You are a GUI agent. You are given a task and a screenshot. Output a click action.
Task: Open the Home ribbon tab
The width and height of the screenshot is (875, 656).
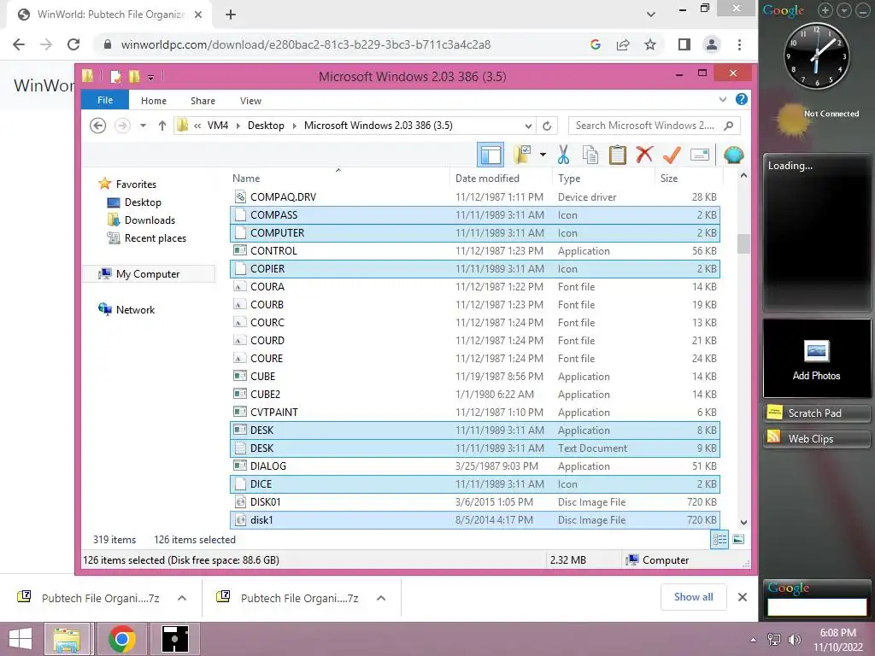[154, 101]
